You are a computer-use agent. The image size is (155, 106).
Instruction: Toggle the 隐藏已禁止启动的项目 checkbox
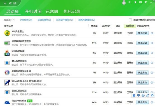click(130, 20)
